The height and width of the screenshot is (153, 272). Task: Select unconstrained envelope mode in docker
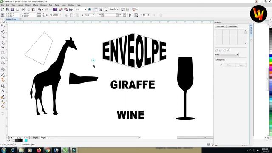pyautogui.click(x=229, y=50)
